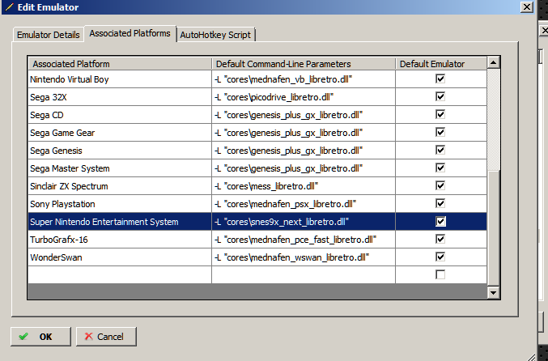Edit mednafen_pce_fast_libretro.dll parameter cell
This screenshot has height=361, width=548.
coord(304,240)
